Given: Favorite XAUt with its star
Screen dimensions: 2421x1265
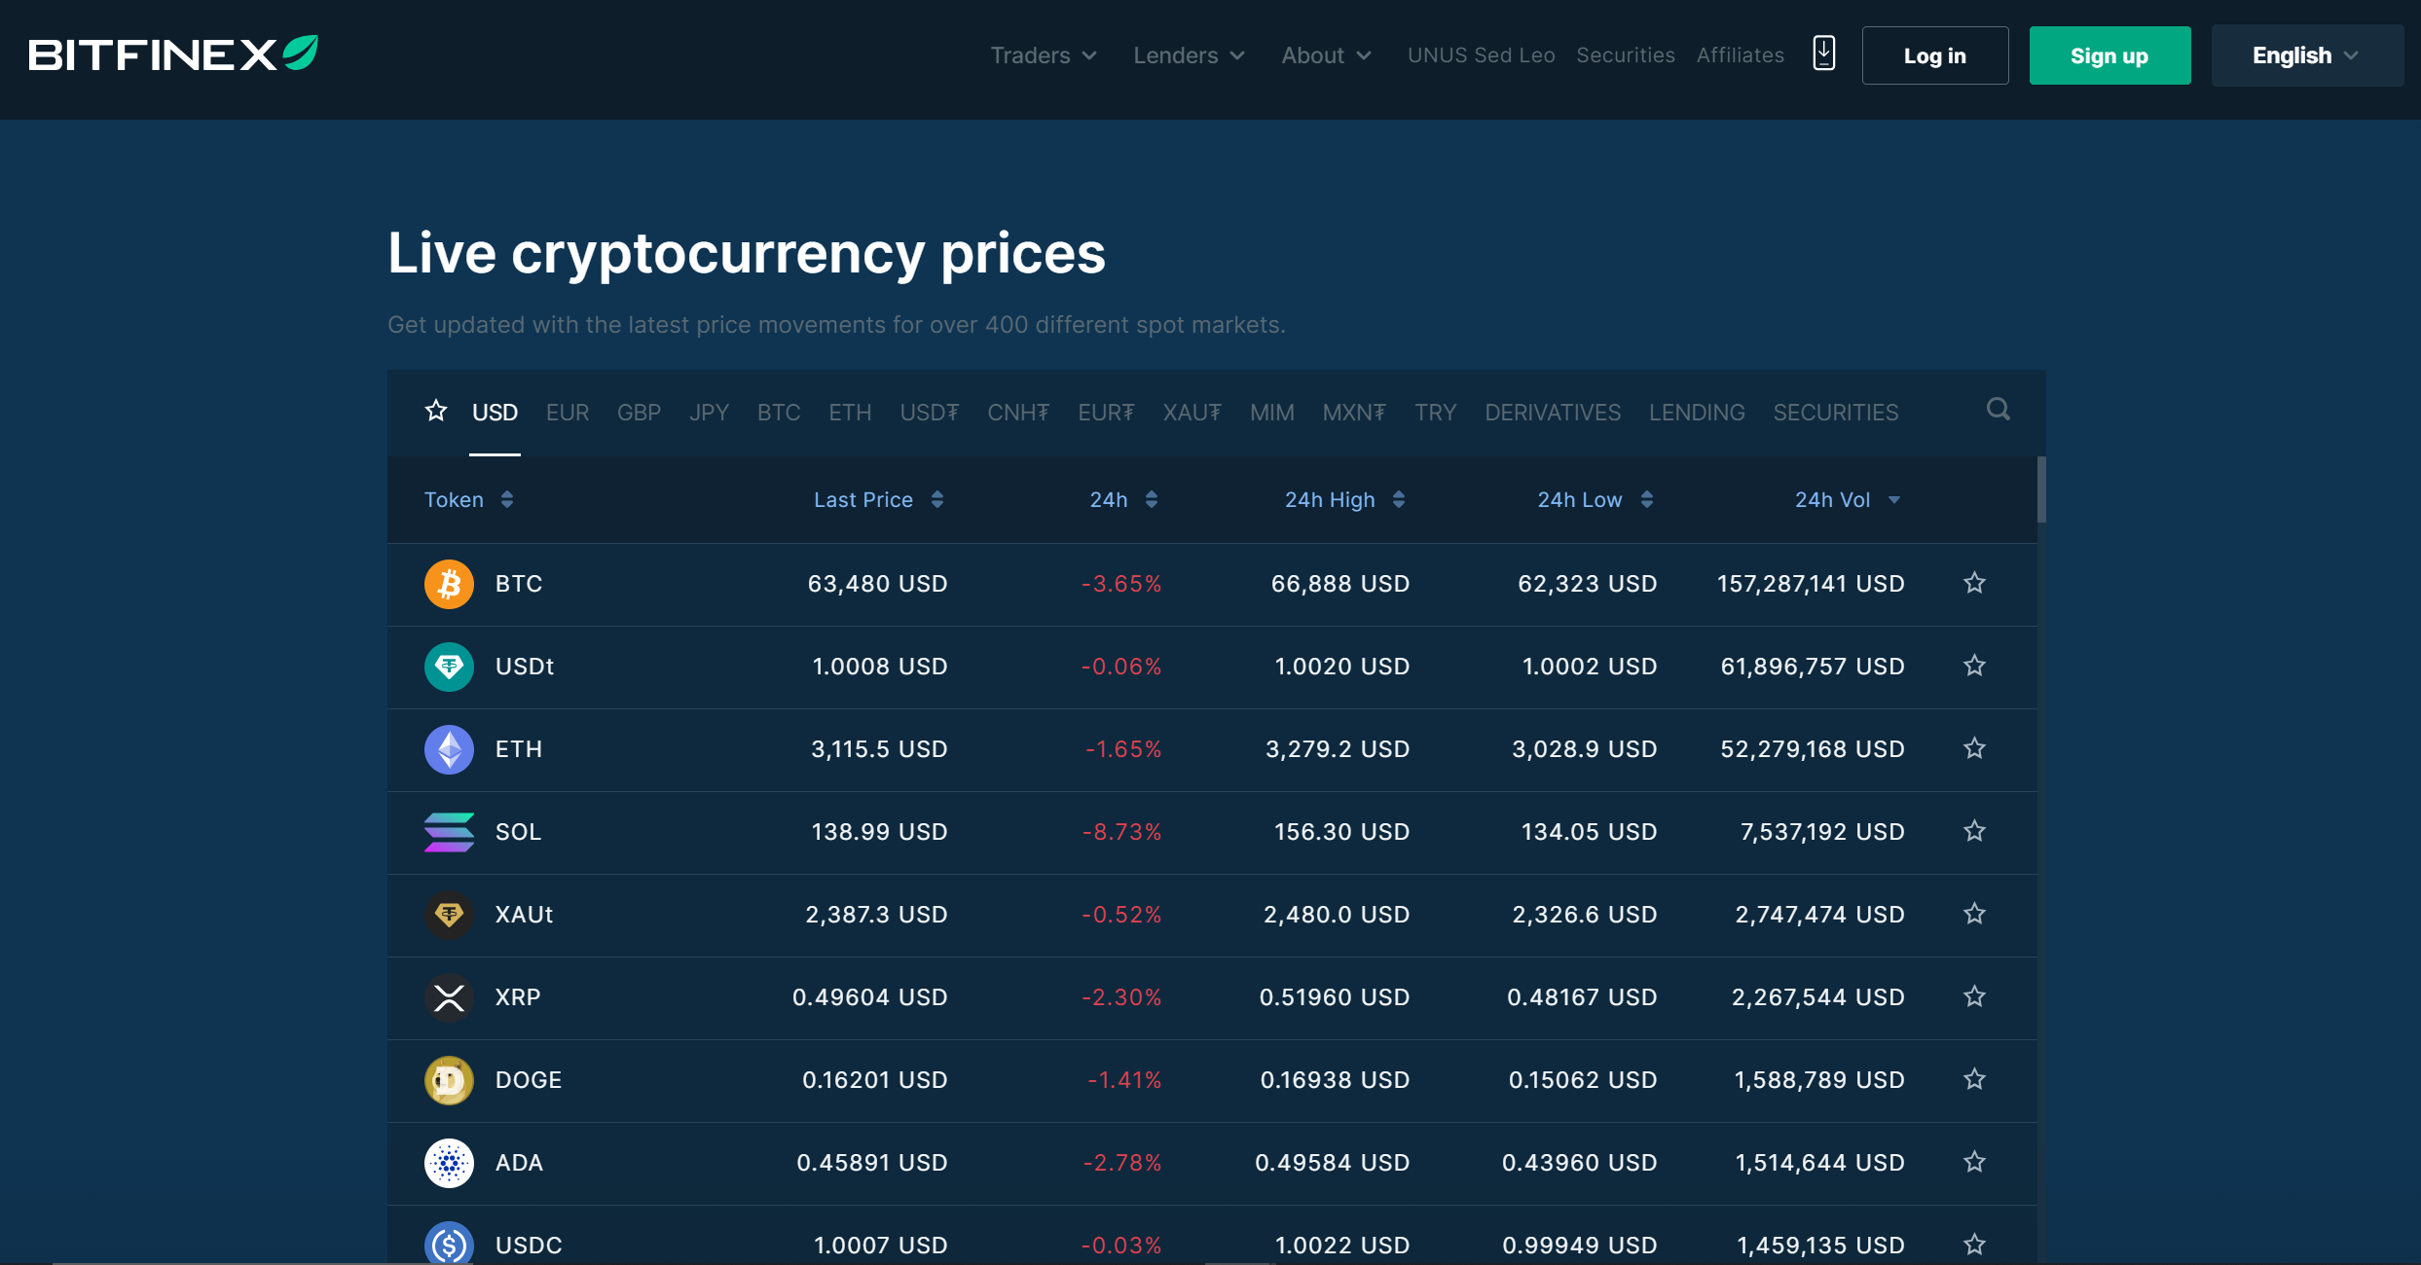Looking at the screenshot, I should [x=1974, y=914].
